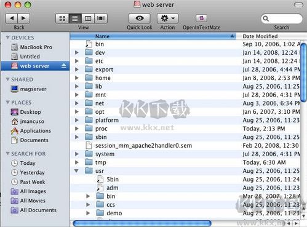
Task: Eject the web server volume
Action: point(64,66)
